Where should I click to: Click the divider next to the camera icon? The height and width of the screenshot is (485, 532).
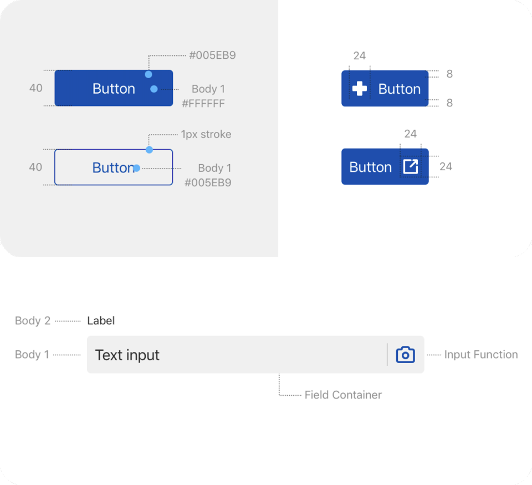click(388, 354)
